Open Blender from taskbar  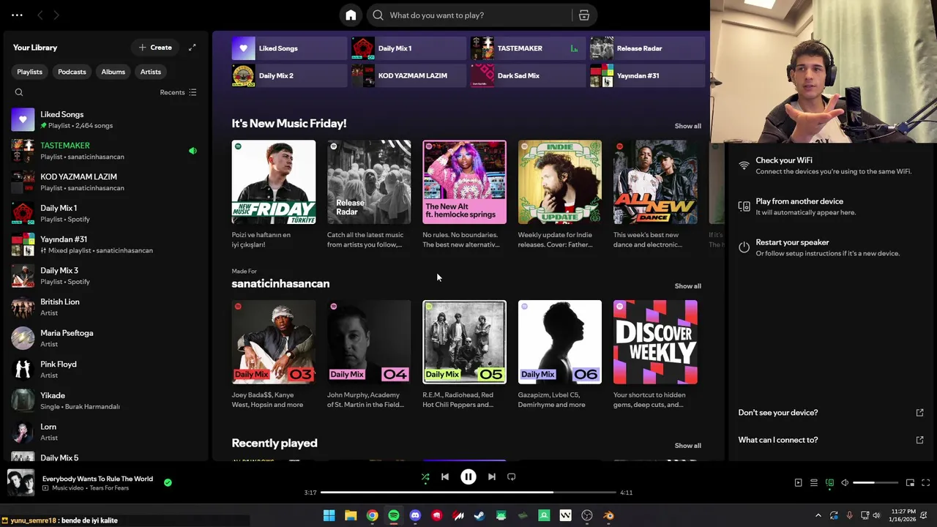pos(608,516)
